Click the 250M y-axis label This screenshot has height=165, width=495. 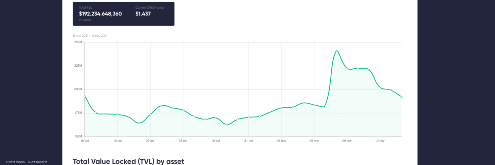[x=78, y=42]
